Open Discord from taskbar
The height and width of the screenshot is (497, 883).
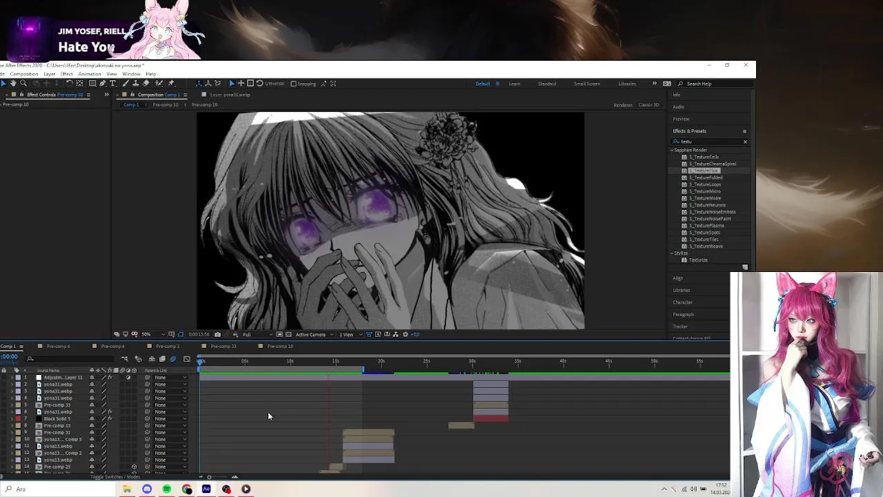[147, 489]
